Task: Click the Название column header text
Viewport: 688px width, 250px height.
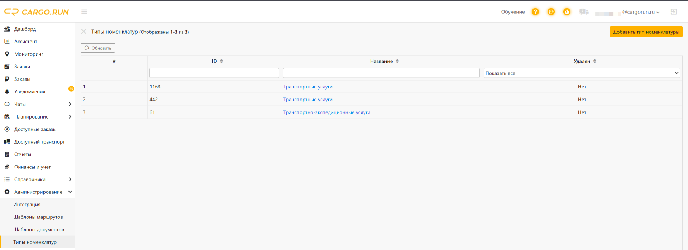Action: pyautogui.click(x=381, y=61)
